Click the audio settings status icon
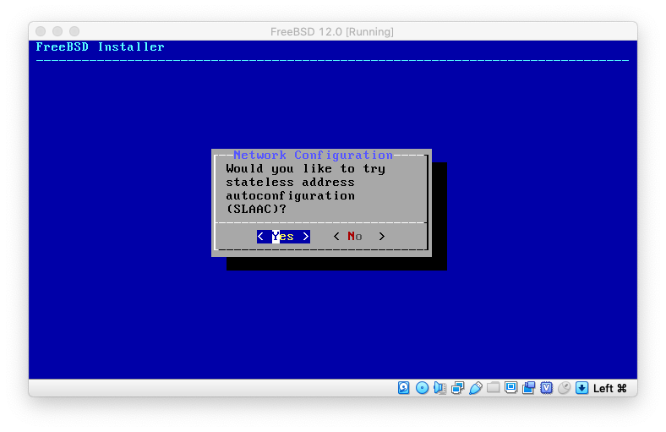This screenshot has width=666, height=432. coord(439,388)
